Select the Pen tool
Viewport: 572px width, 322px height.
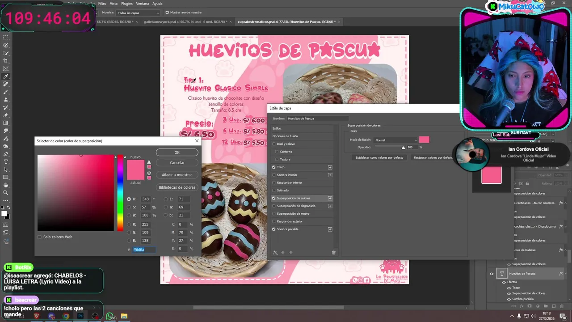point(6,154)
